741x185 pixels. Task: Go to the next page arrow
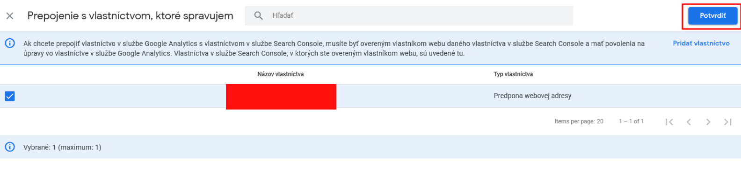(708, 122)
